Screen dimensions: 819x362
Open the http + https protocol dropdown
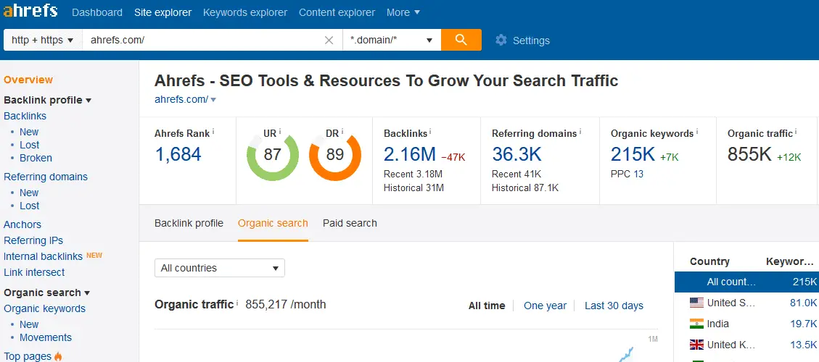point(43,40)
